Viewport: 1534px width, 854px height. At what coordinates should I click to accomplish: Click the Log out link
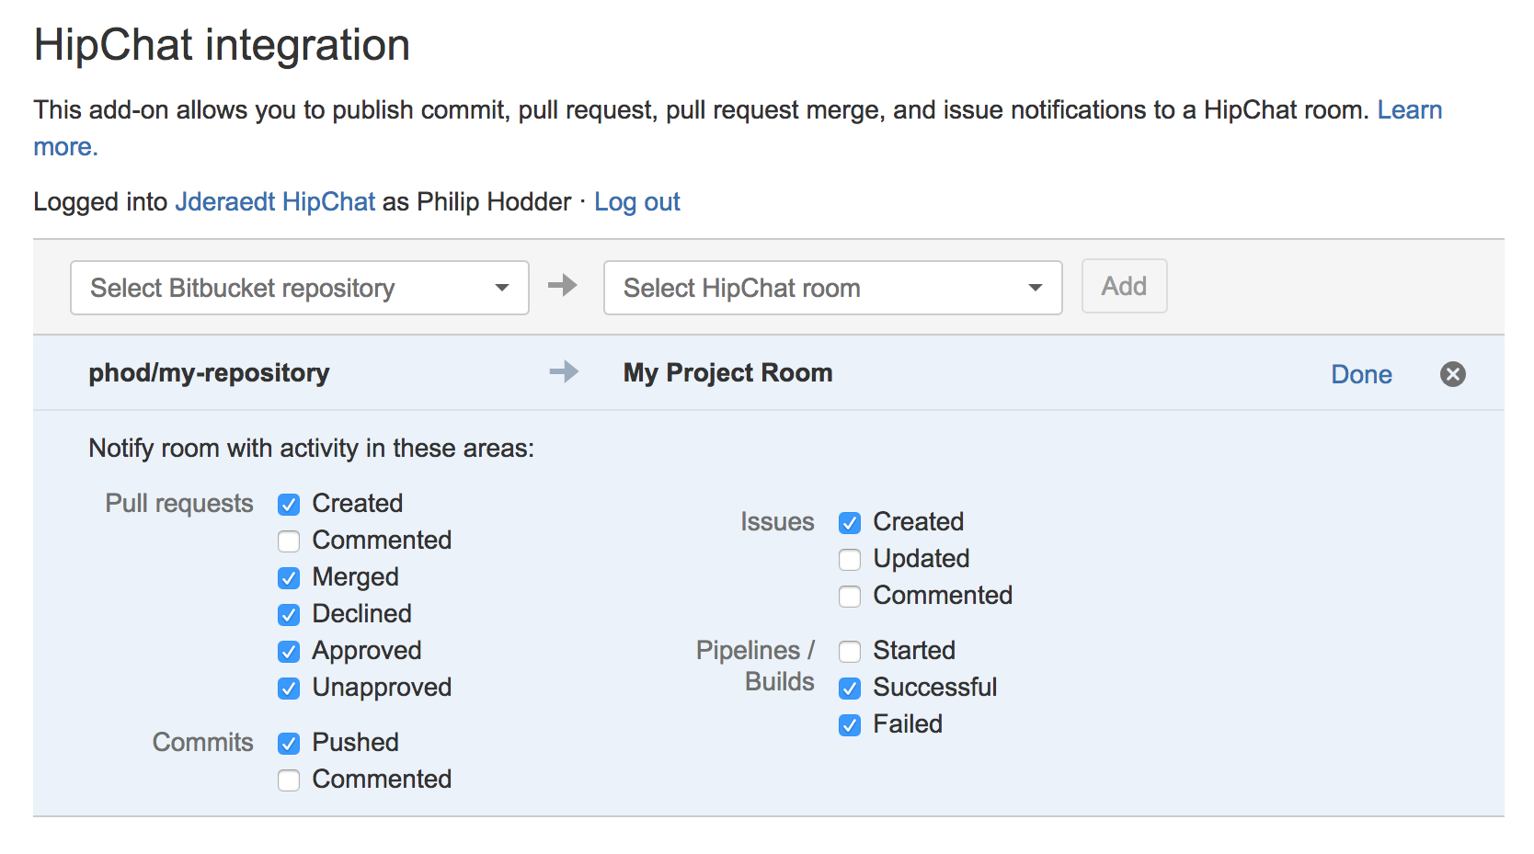[x=636, y=202]
